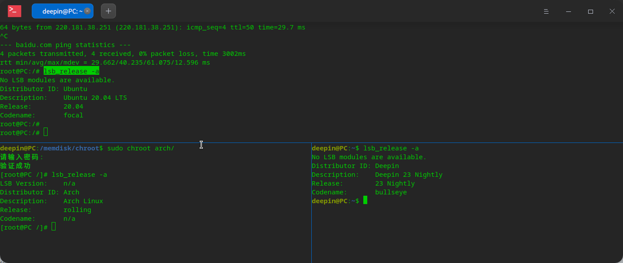Image resolution: width=623 pixels, height=263 pixels.
Task: Click the LSB Version: n/a line
Action: [37, 183]
